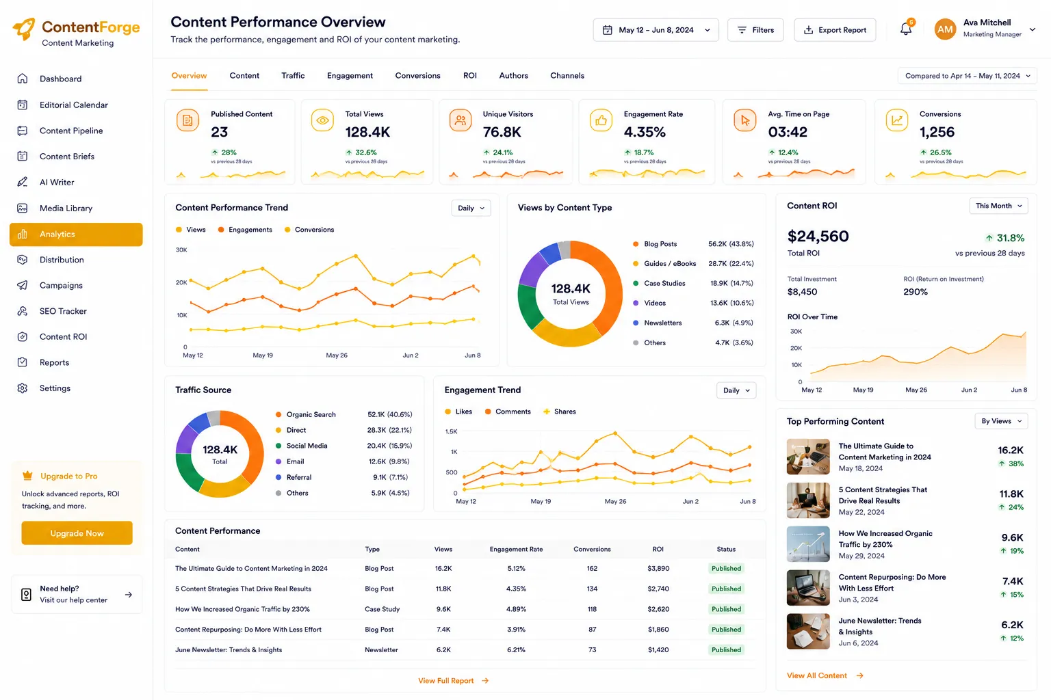Click the Content Briefs icon
1051x700 pixels.
tap(23, 157)
